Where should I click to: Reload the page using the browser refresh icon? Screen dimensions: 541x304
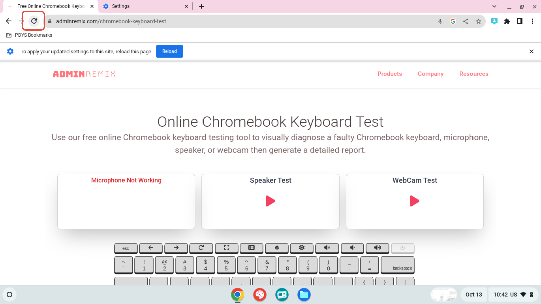pyautogui.click(x=34, y=21)
